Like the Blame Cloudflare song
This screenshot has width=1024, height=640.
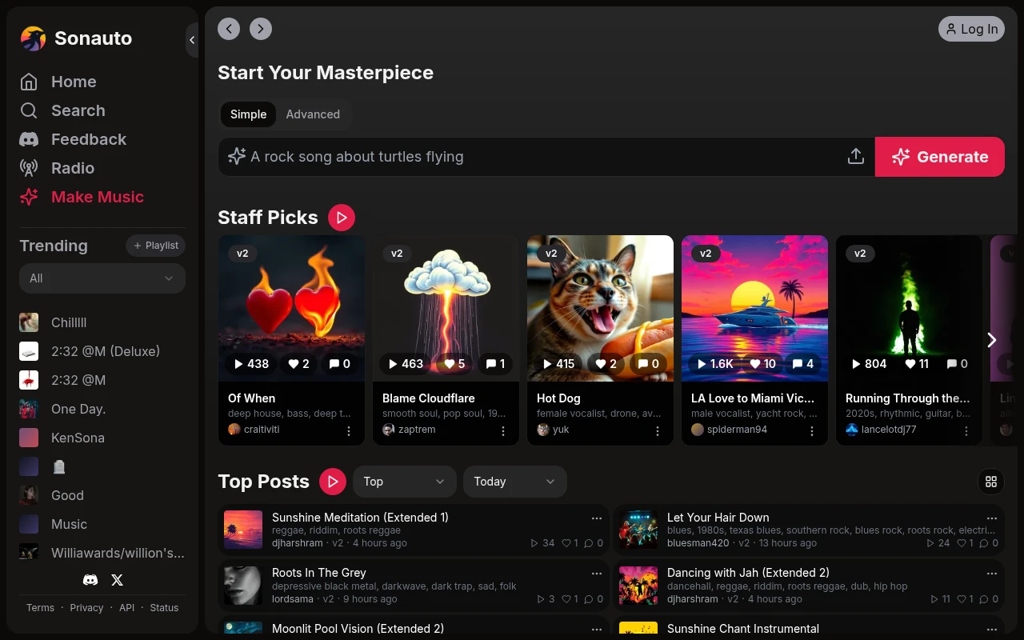pyautogui.click(x=454, y=364)
